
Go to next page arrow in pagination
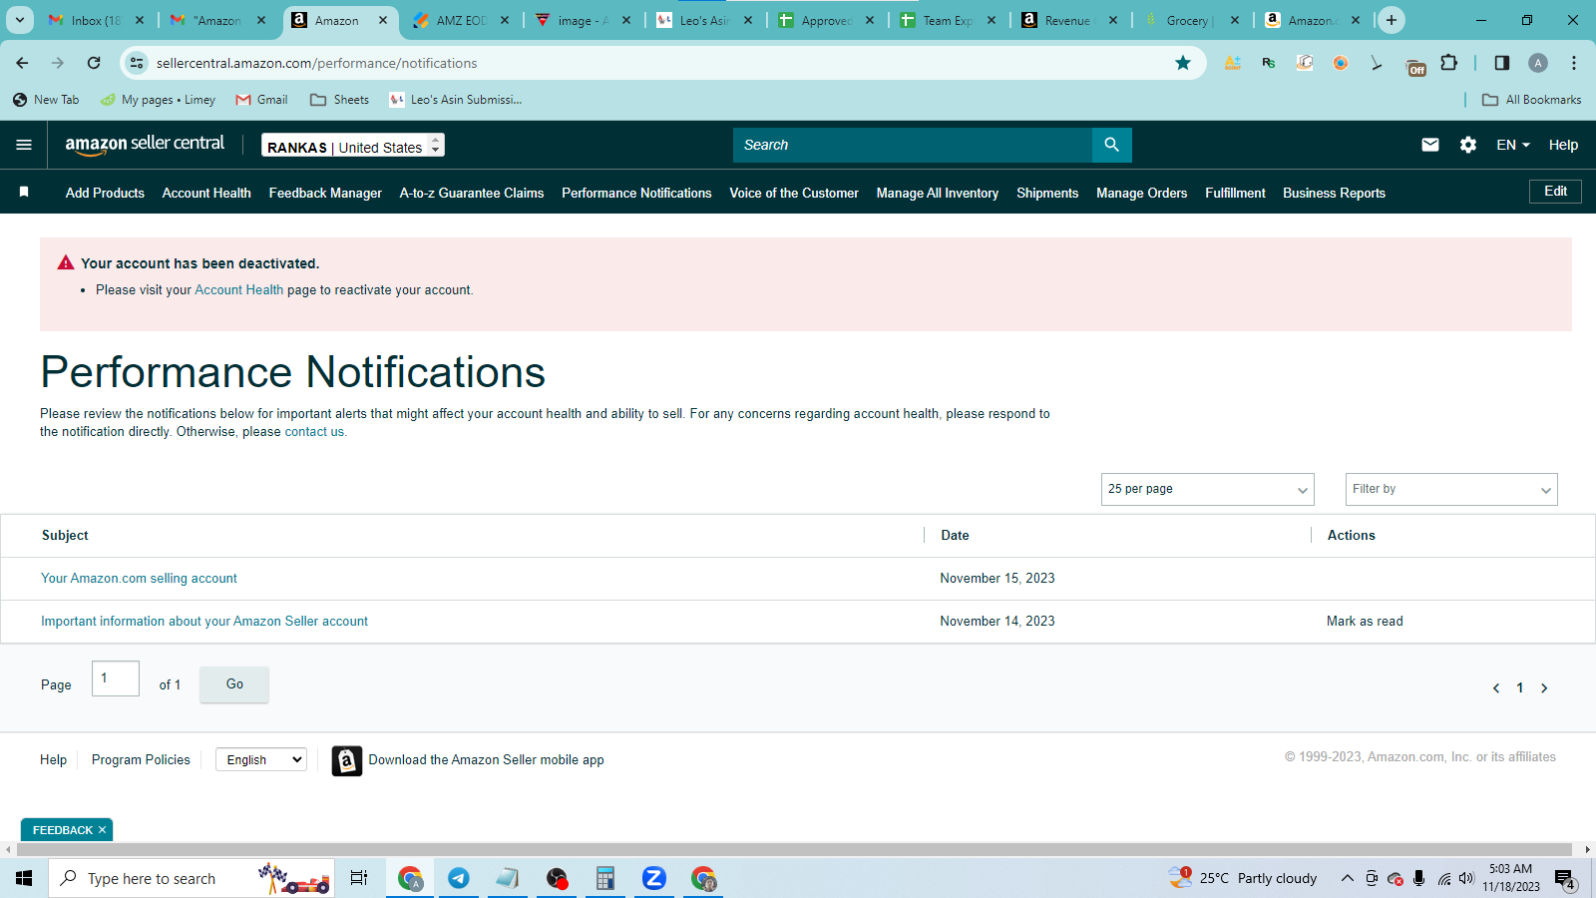[1544, 688]
